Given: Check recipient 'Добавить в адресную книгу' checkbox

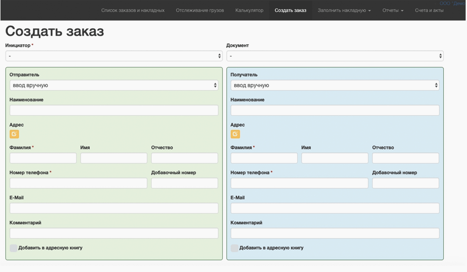Looking at the screenshot, I should [x=234, y=248].
